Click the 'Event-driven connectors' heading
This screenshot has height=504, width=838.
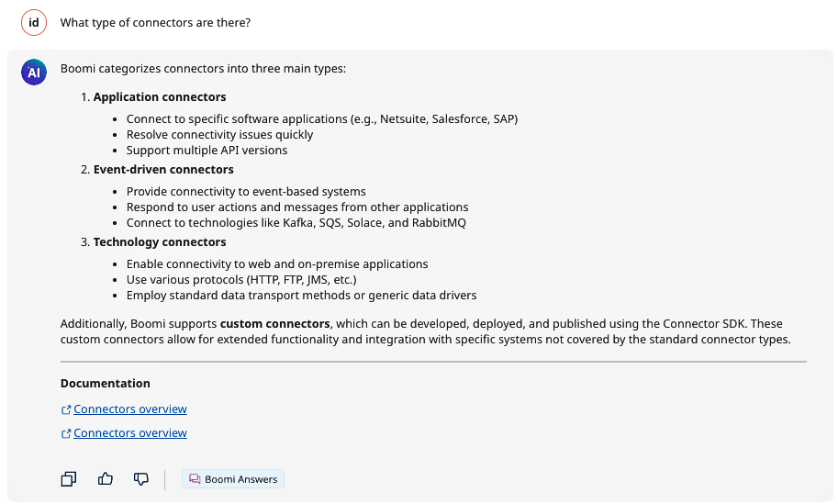click(163, 170)
